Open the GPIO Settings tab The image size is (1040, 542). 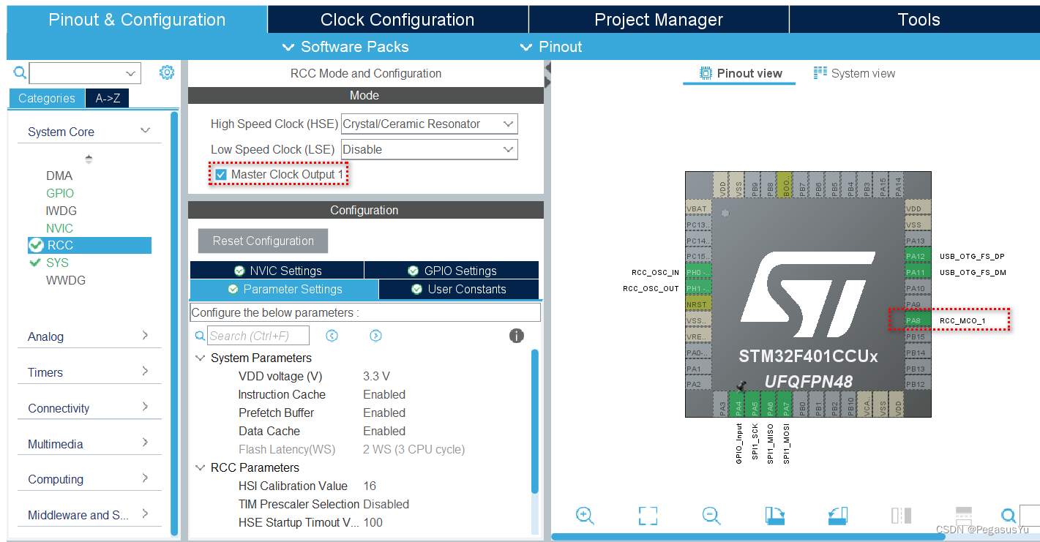pyautogui.click(x=452, y=271)
